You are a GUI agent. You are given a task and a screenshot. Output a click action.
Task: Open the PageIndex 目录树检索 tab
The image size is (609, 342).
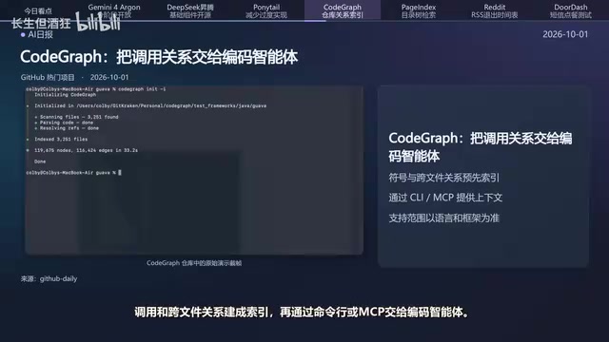(419, 10)
